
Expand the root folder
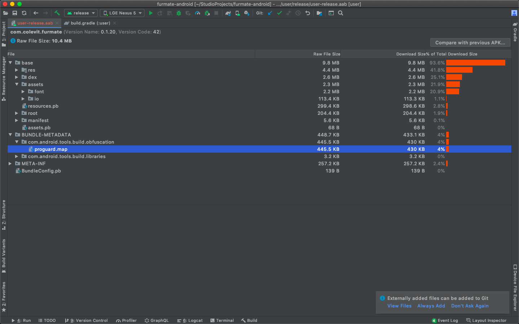tap(17, 113)
